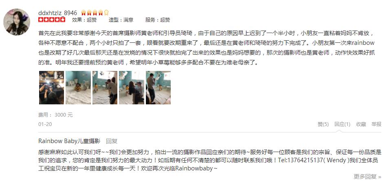This screenshot has height=181, width=383.
Task: Report the review with 举报
Action: (x=376, y=124)
